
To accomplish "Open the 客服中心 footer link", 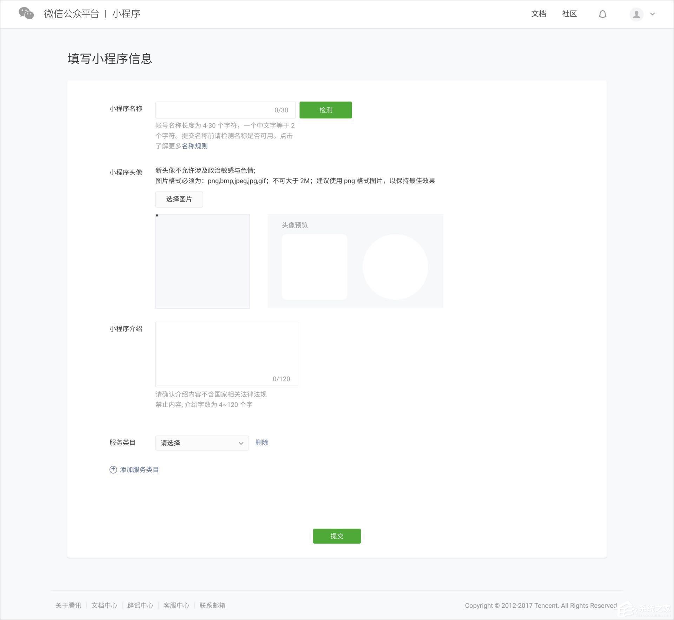I will coord(176,605).
